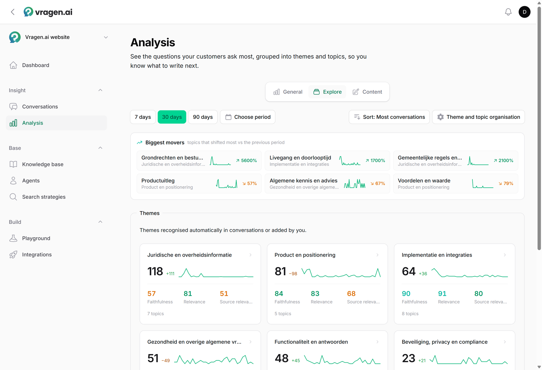Click the Biggest movers trend icon

(x=139, y=143)
